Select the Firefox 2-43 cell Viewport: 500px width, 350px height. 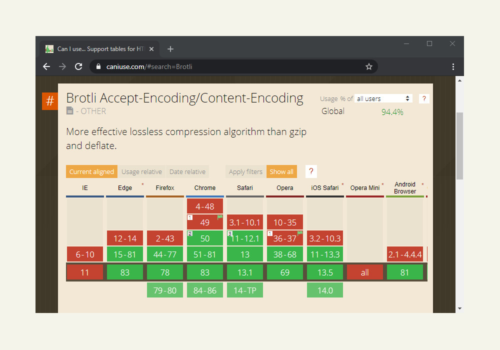[165, 238]
